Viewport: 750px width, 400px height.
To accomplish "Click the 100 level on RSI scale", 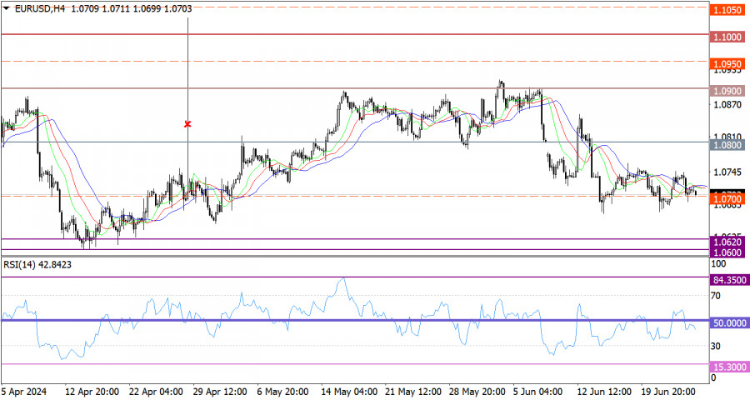I will pyautogui.click(x=718, y=263).
